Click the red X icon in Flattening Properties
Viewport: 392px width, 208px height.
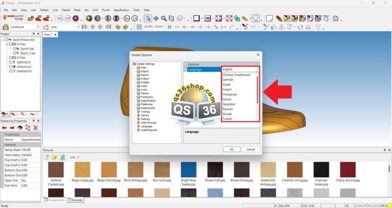coord(36,127)
